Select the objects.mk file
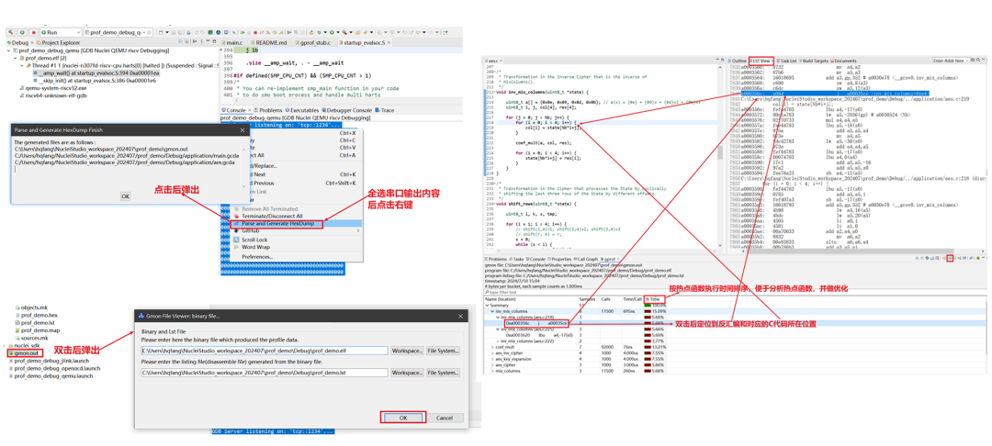The image size is (992, 446). click(33, 306)
